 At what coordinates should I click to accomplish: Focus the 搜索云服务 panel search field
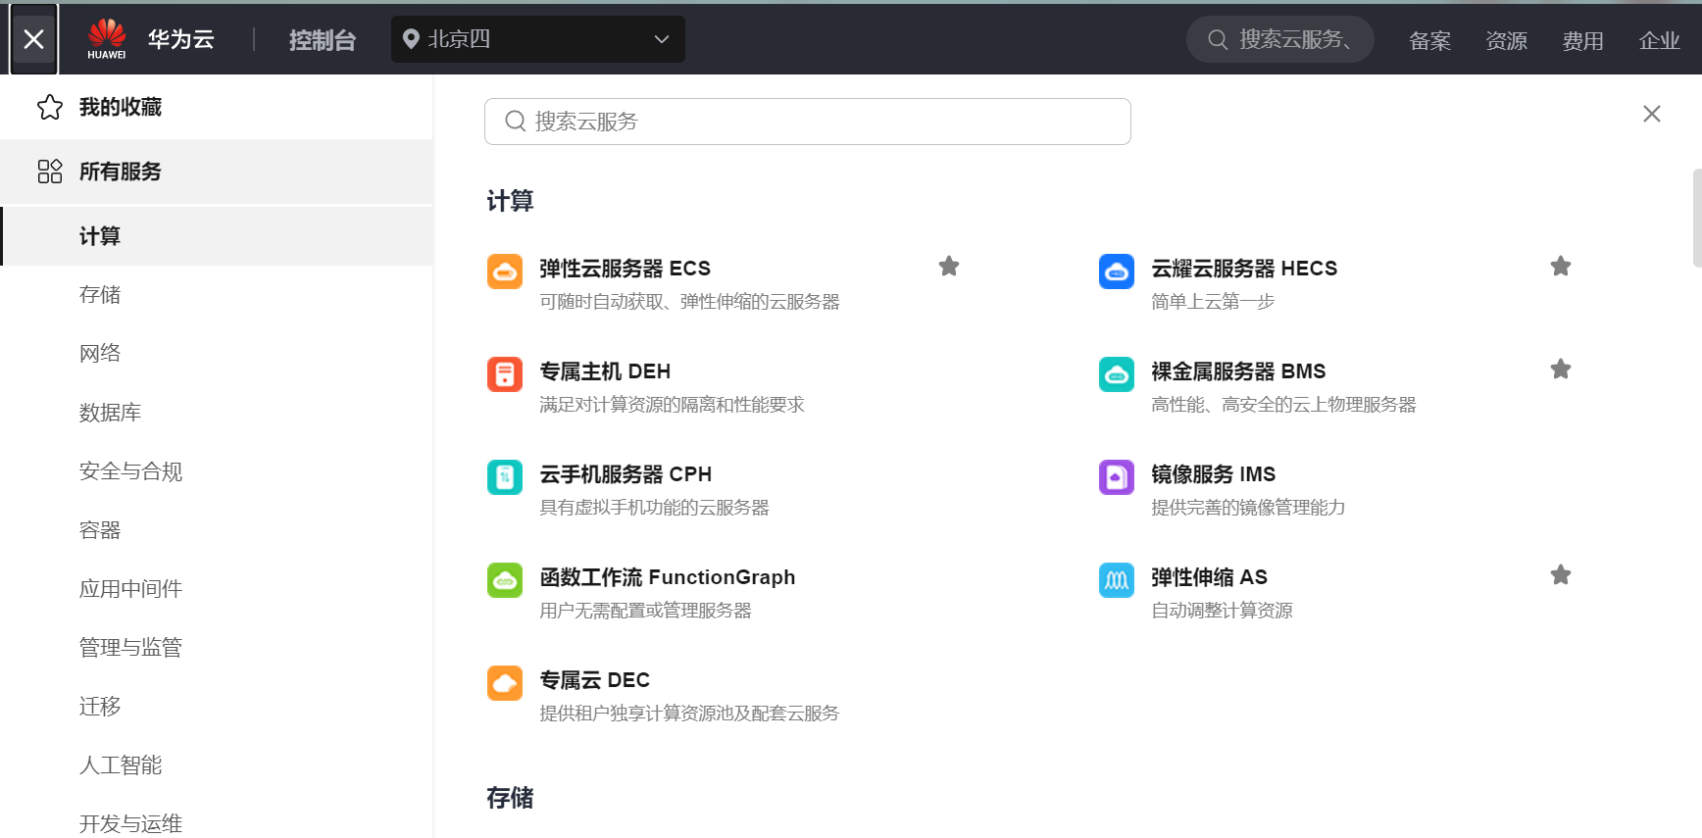[808, 122]
